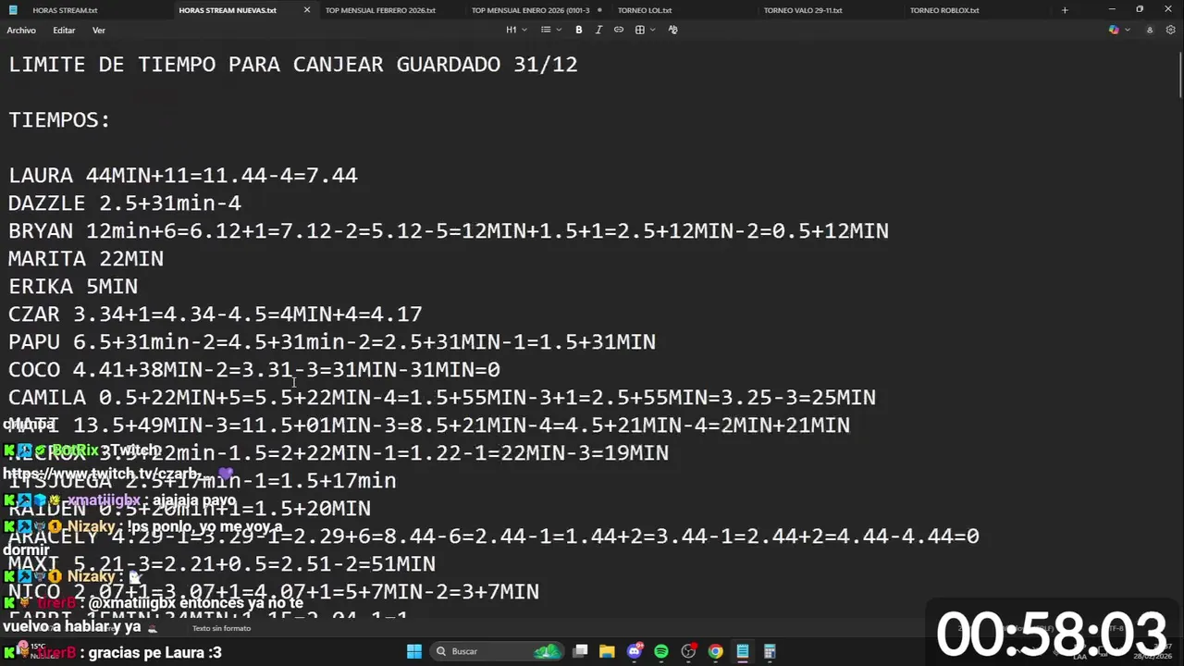
Task: Insert a link with the link icon
Action: 619,30
